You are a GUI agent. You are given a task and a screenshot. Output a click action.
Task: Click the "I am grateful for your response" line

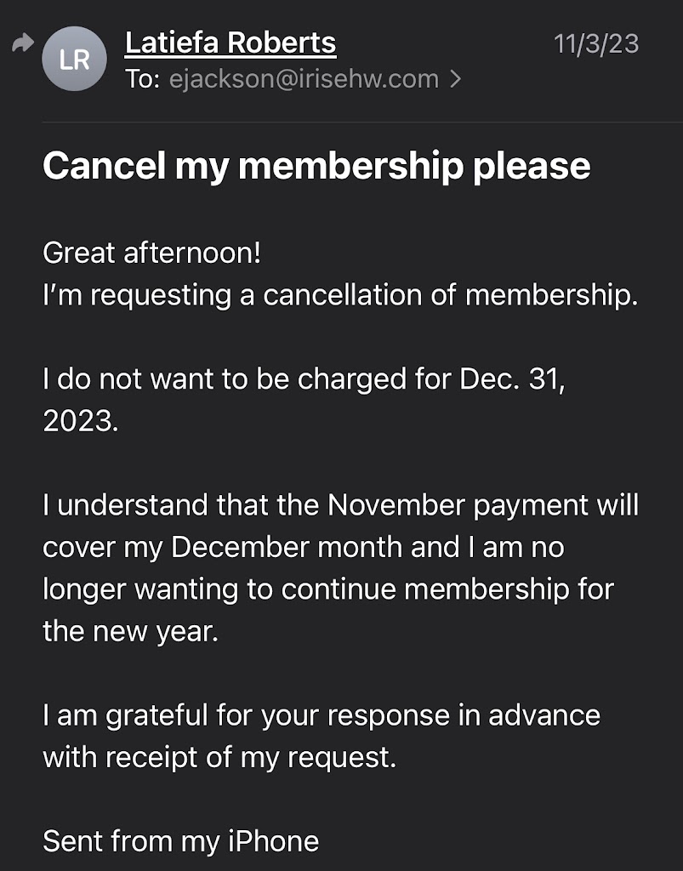[322, 714]
